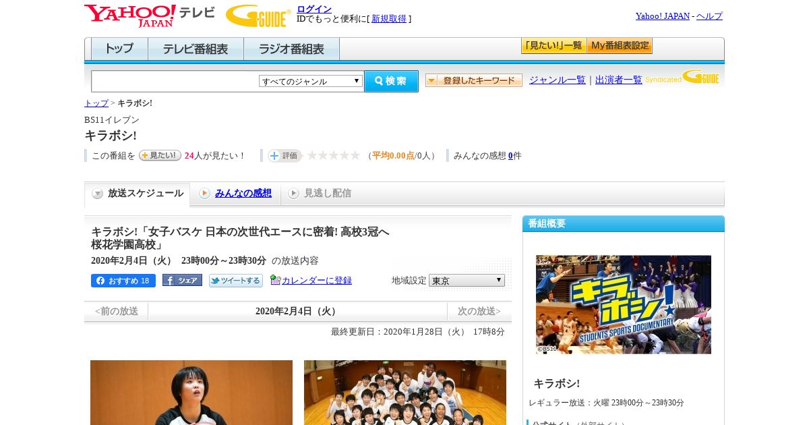Click the Facebook おすすめ 18 button
Image resolution: width=809 pixels, height=425 pixels.
[123, 281]
